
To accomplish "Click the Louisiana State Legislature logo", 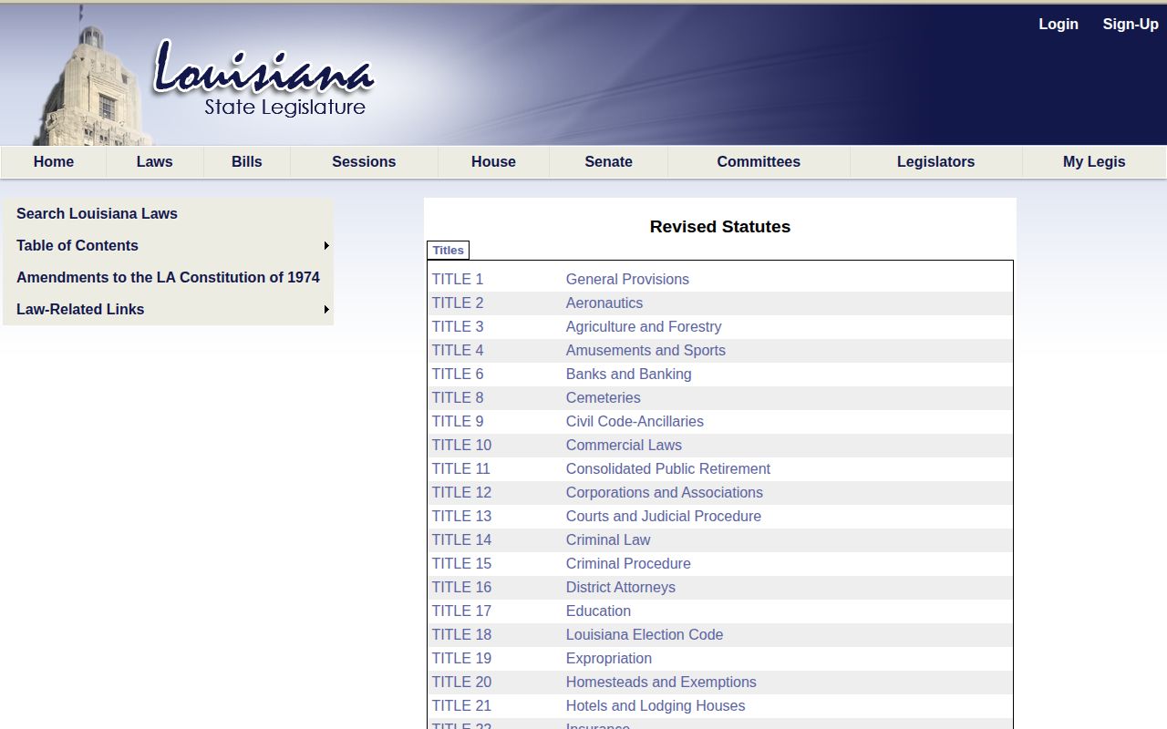I will coord(263,79).
